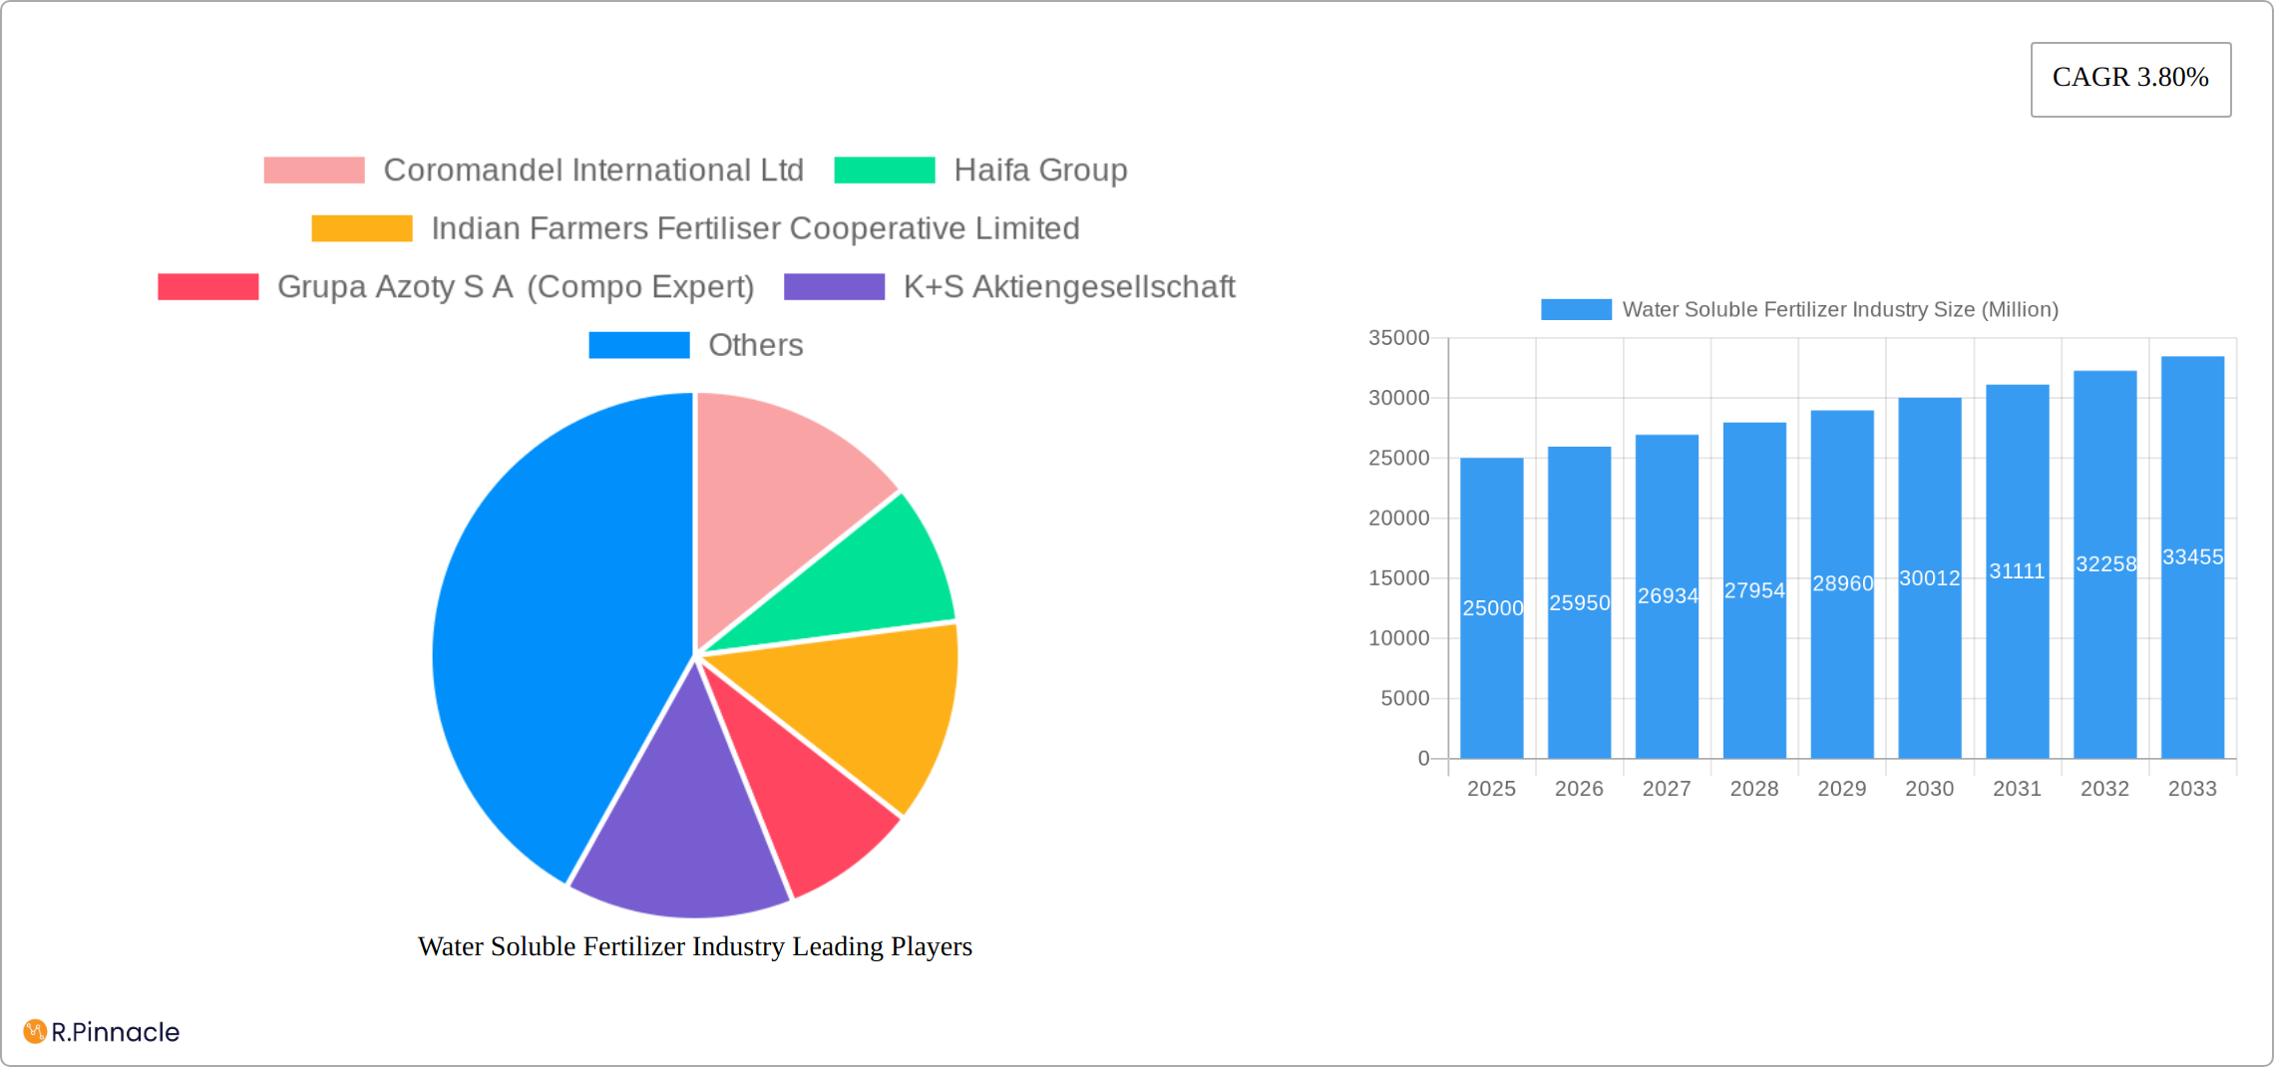The height and width of the screenshot is (1067, 2274).
Task: Click the 2030 x-axis year label
Action: point(1930,789)
